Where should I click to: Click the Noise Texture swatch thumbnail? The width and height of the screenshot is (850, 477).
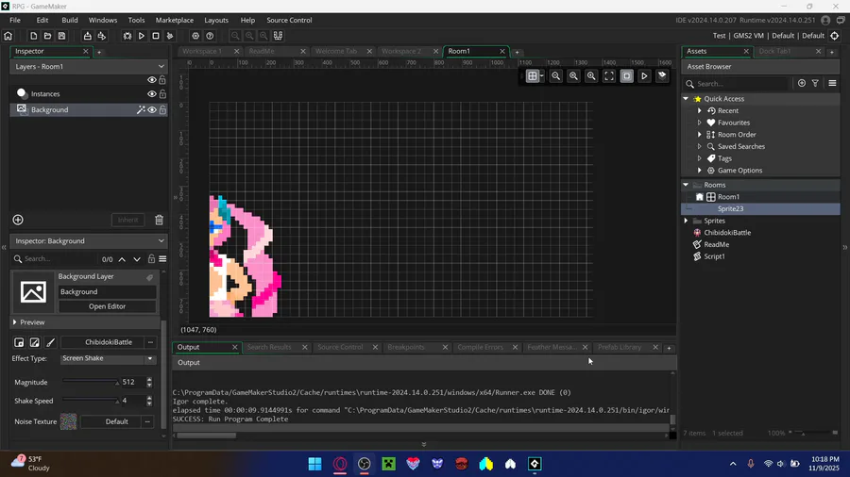pyautogui.click(x=68, y=421)
